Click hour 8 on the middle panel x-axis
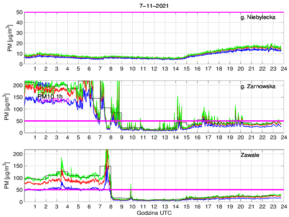The height and width of the screenshot is (217, 289). tap(111, 137)
